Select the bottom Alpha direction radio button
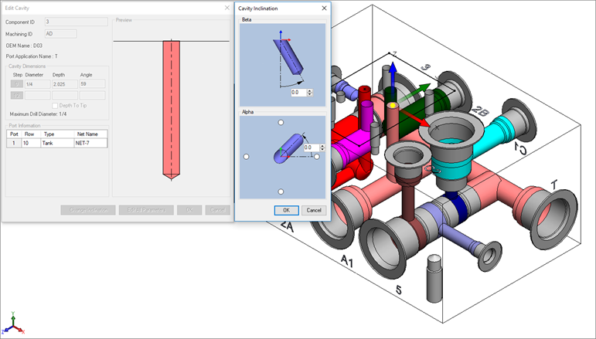Image resolution: width=596 pixels, height=339 pixels. click(281, 191)
